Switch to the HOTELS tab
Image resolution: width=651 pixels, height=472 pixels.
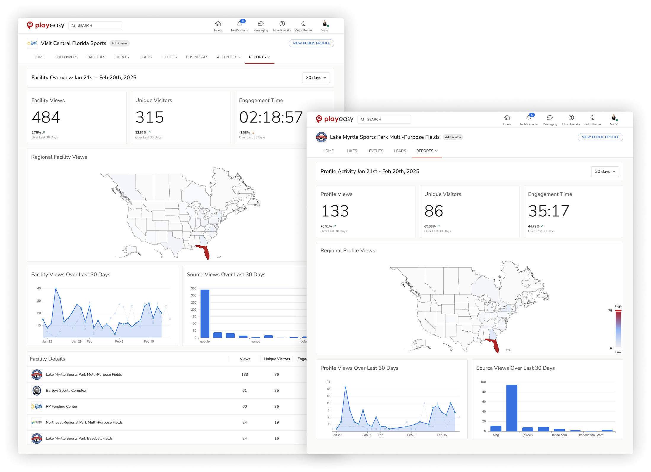[x=169, y=57]
